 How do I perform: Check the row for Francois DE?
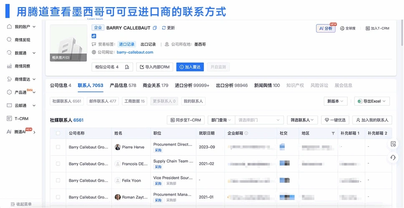[58, 163]
